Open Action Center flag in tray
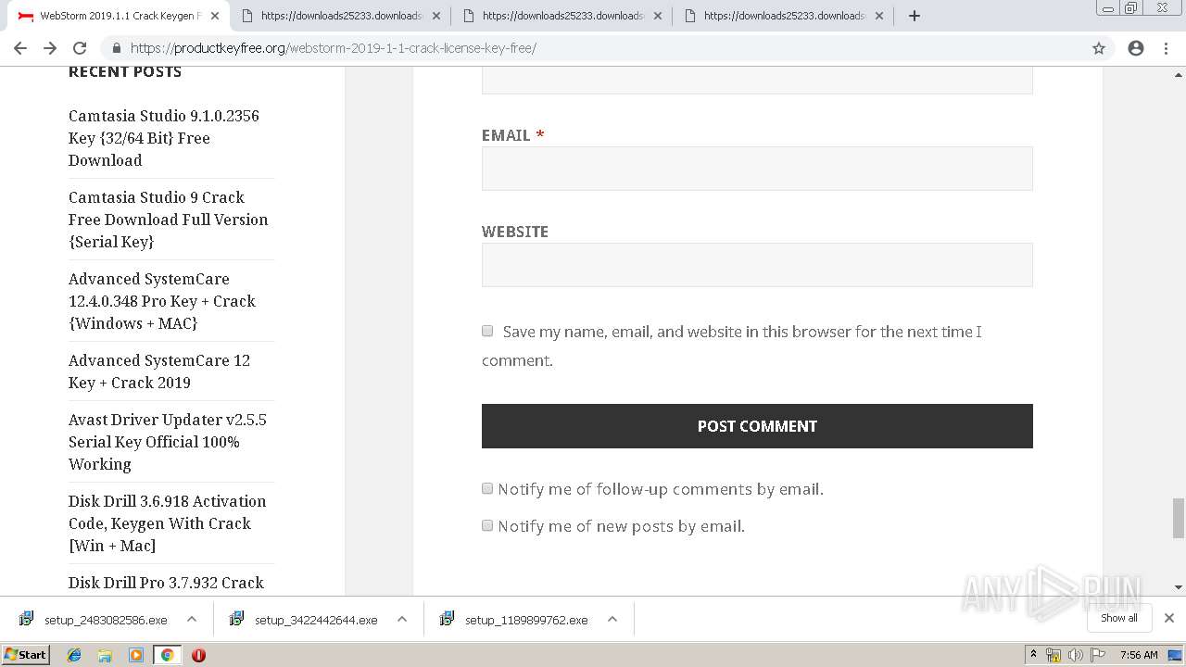The image size is (1186, 667). coord(1098,655)
